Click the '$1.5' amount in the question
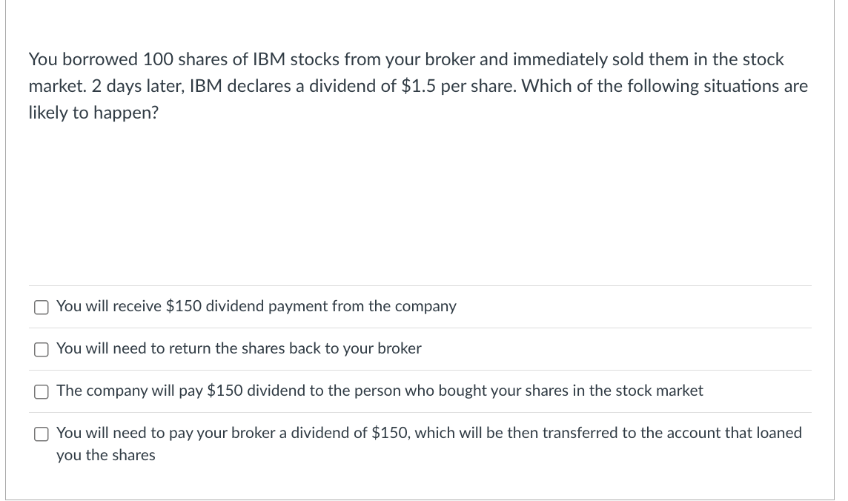Viewport: 848px width, 501px height. coord(417,86)
